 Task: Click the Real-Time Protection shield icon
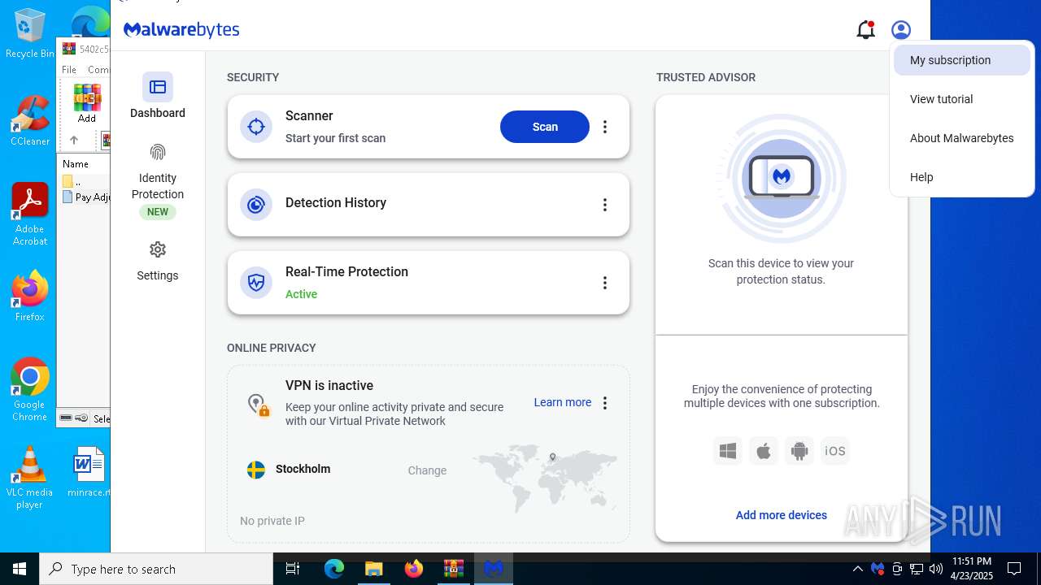(x=256, y=283)
